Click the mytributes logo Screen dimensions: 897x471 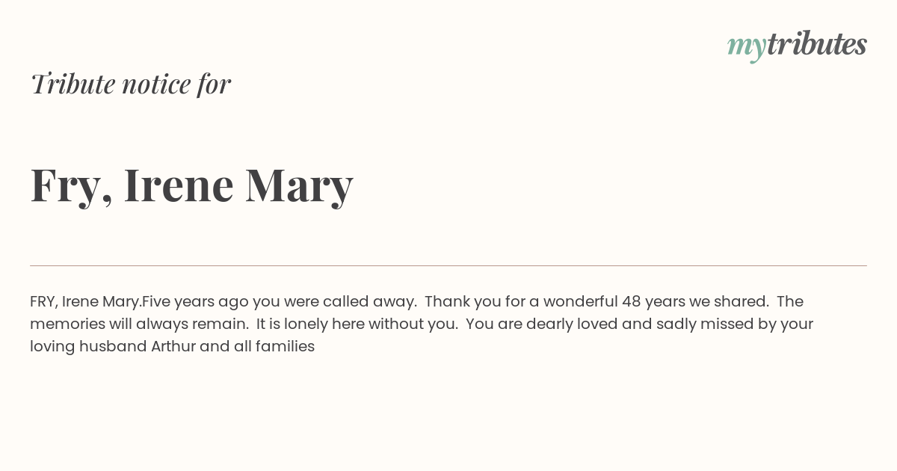[797, 45]
